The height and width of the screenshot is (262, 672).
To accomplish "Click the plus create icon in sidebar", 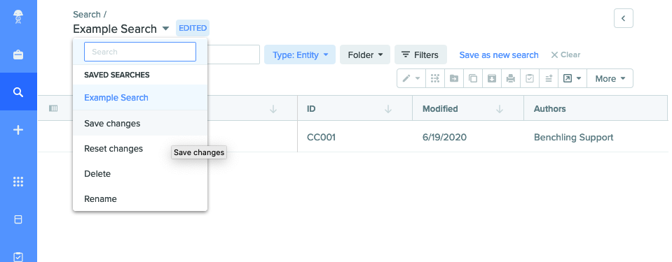I will tap(18, 131).
